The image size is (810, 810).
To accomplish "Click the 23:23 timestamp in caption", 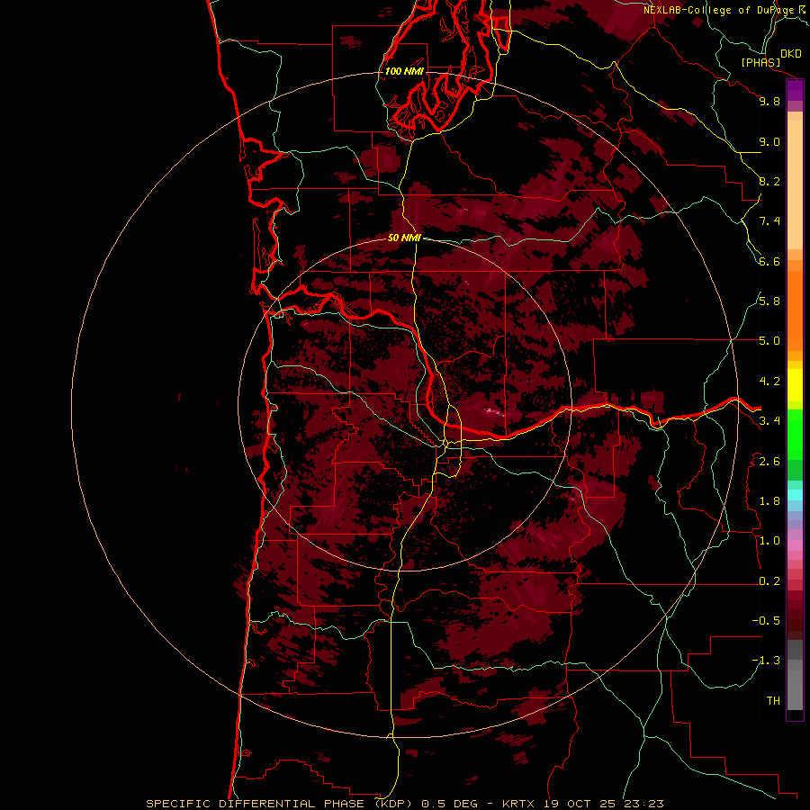I will tap(645, 804).
